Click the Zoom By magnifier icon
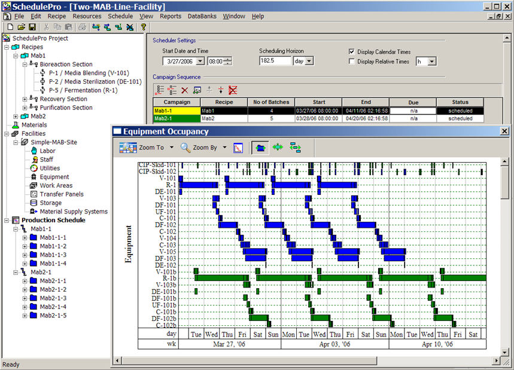Viewport: 514px width, 370px height. click(x=185, y=148)
